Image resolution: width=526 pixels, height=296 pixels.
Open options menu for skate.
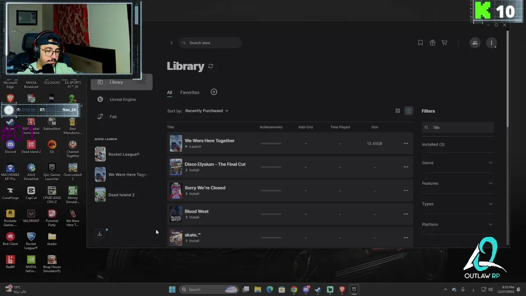pos(406,238)
